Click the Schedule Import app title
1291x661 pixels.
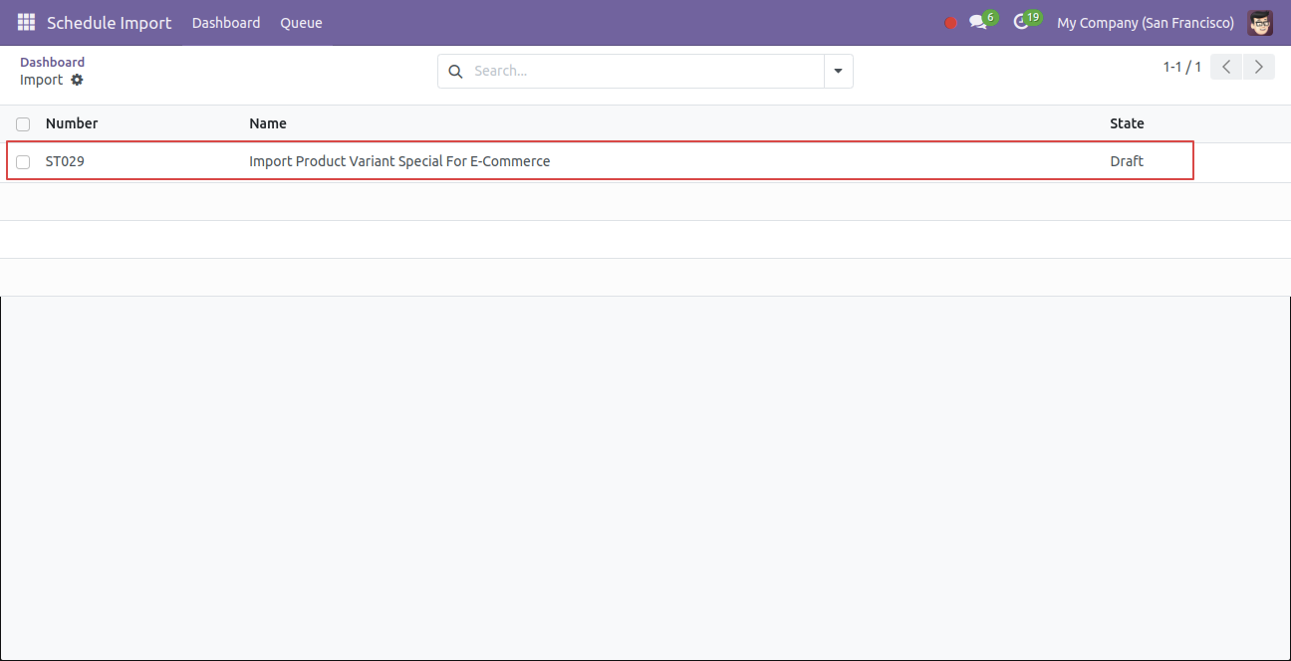[109, 22]
